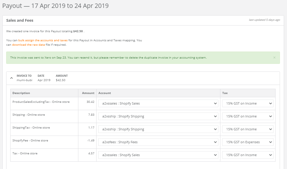This screenshot has height=169, width=287.
Task: Click the Description column header
Action: click(21, 93)
